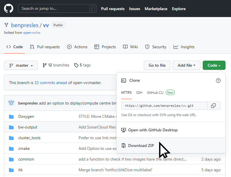The image size is (231, 177).
Task: Click the benpresles author name in the commit row
Action: pos(28,103)
